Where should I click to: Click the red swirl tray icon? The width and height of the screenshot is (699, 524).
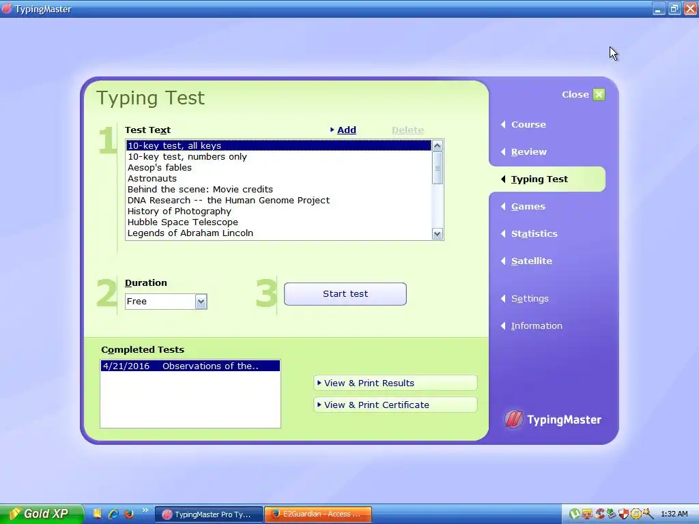(599, 514)
